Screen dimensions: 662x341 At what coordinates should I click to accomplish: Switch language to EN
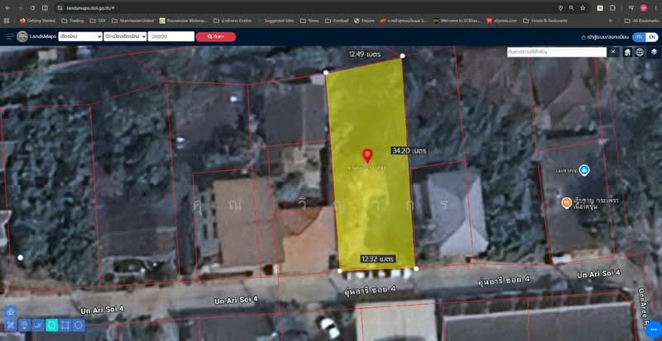pos(651,37)
